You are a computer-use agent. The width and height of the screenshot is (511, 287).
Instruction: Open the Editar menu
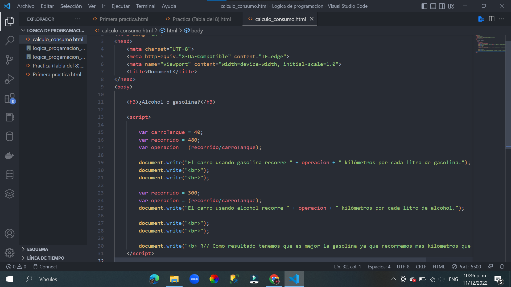pos(47,6)
